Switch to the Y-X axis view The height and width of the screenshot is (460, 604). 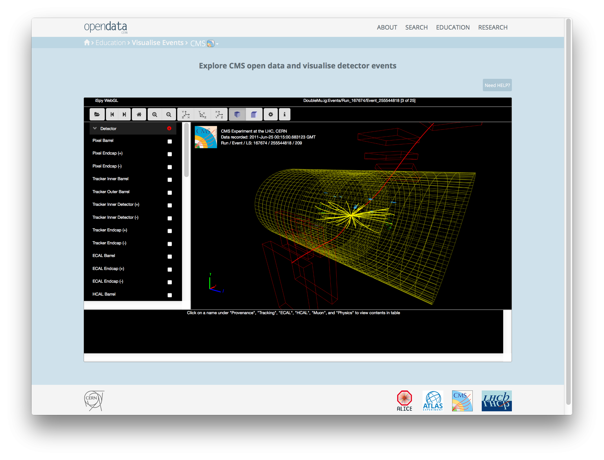click(185, 114)
